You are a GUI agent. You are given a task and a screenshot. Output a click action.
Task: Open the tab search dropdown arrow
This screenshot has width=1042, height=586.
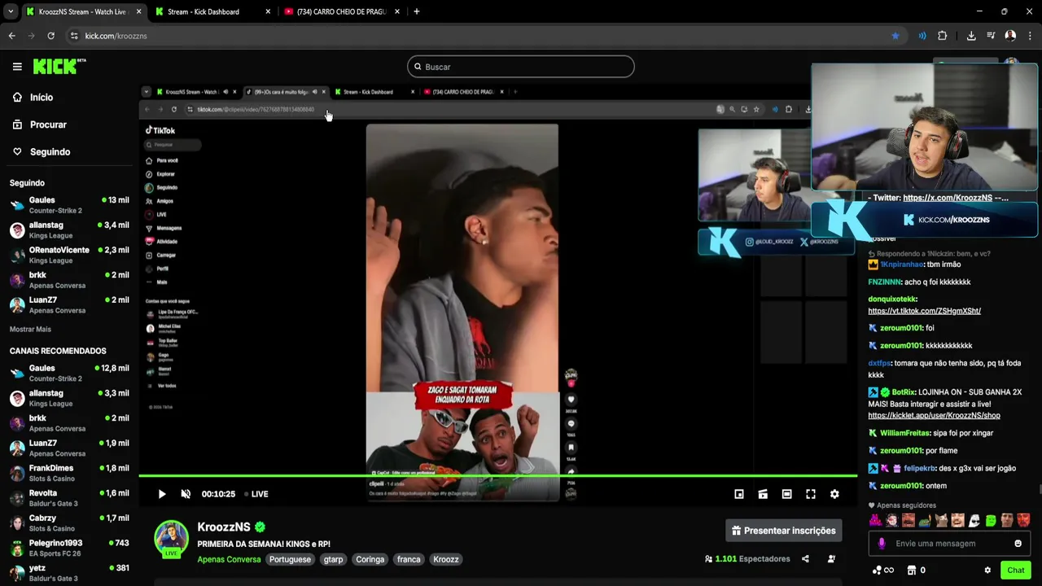(10, 11)
